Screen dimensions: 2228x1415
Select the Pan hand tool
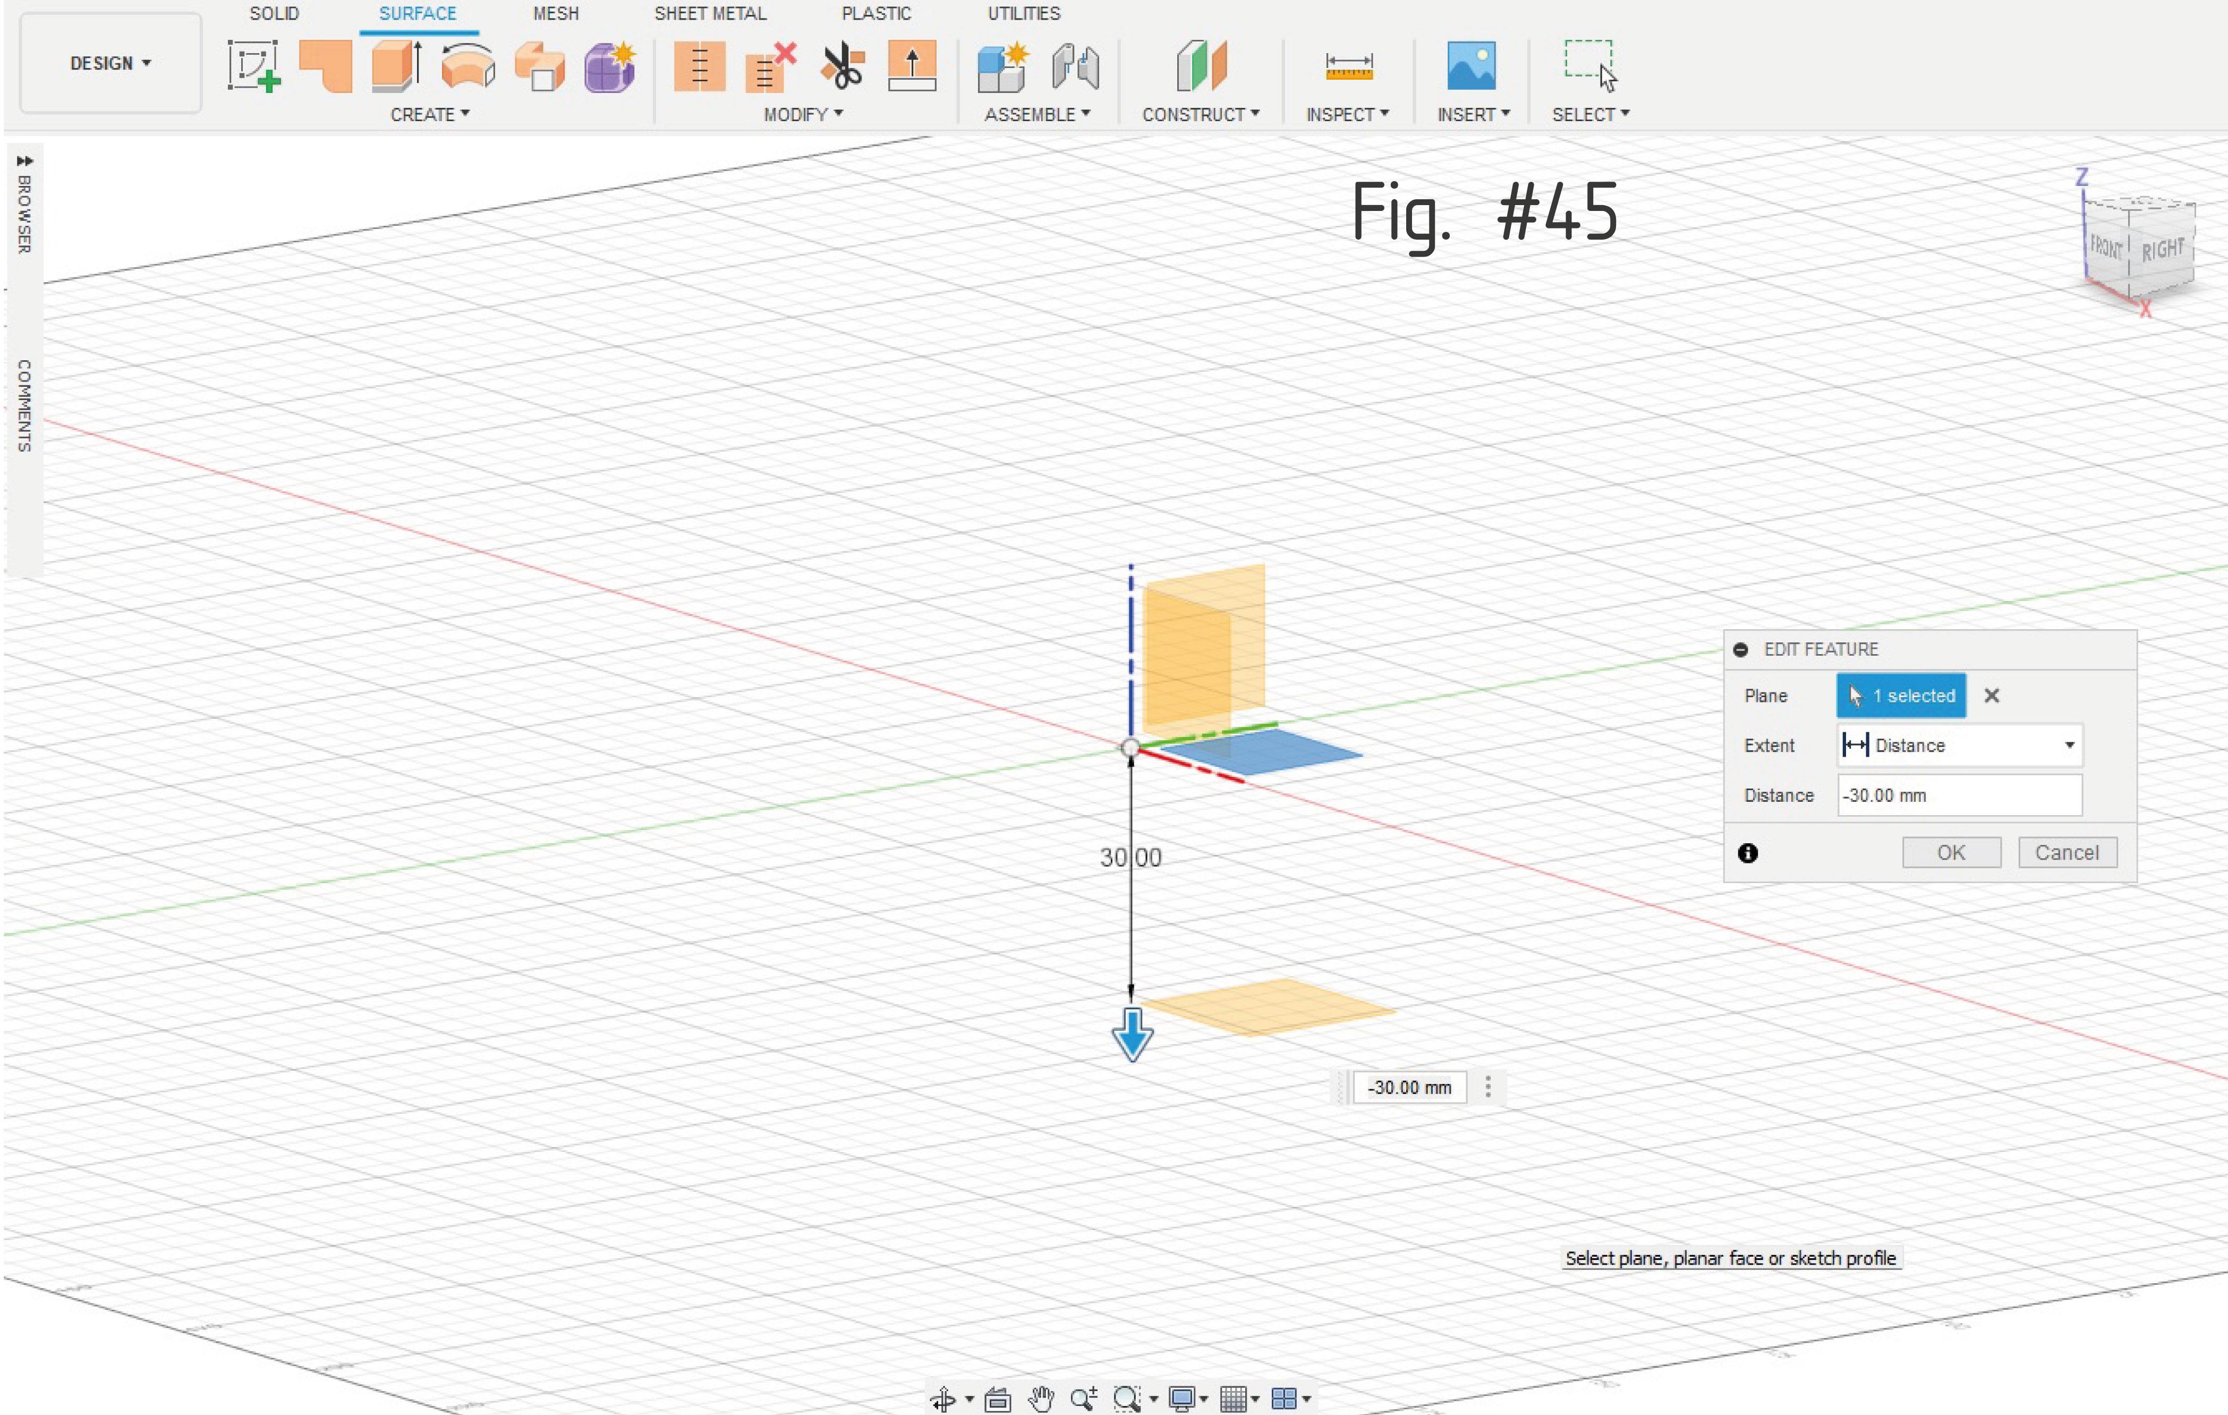point(1041,1399)
